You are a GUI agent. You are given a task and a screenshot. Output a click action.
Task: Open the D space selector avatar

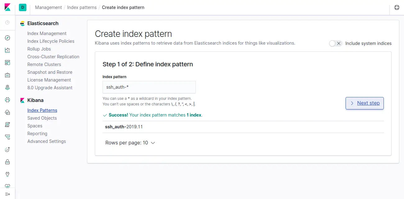coord(22,7)
